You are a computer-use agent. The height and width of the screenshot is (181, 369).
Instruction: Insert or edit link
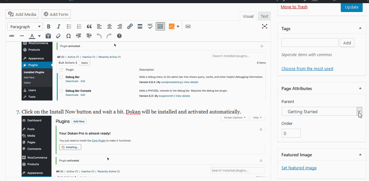pyautogui.click(x=130, y=27)
